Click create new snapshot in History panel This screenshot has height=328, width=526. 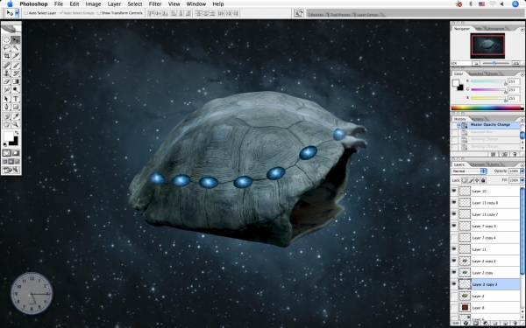[505, 154]
